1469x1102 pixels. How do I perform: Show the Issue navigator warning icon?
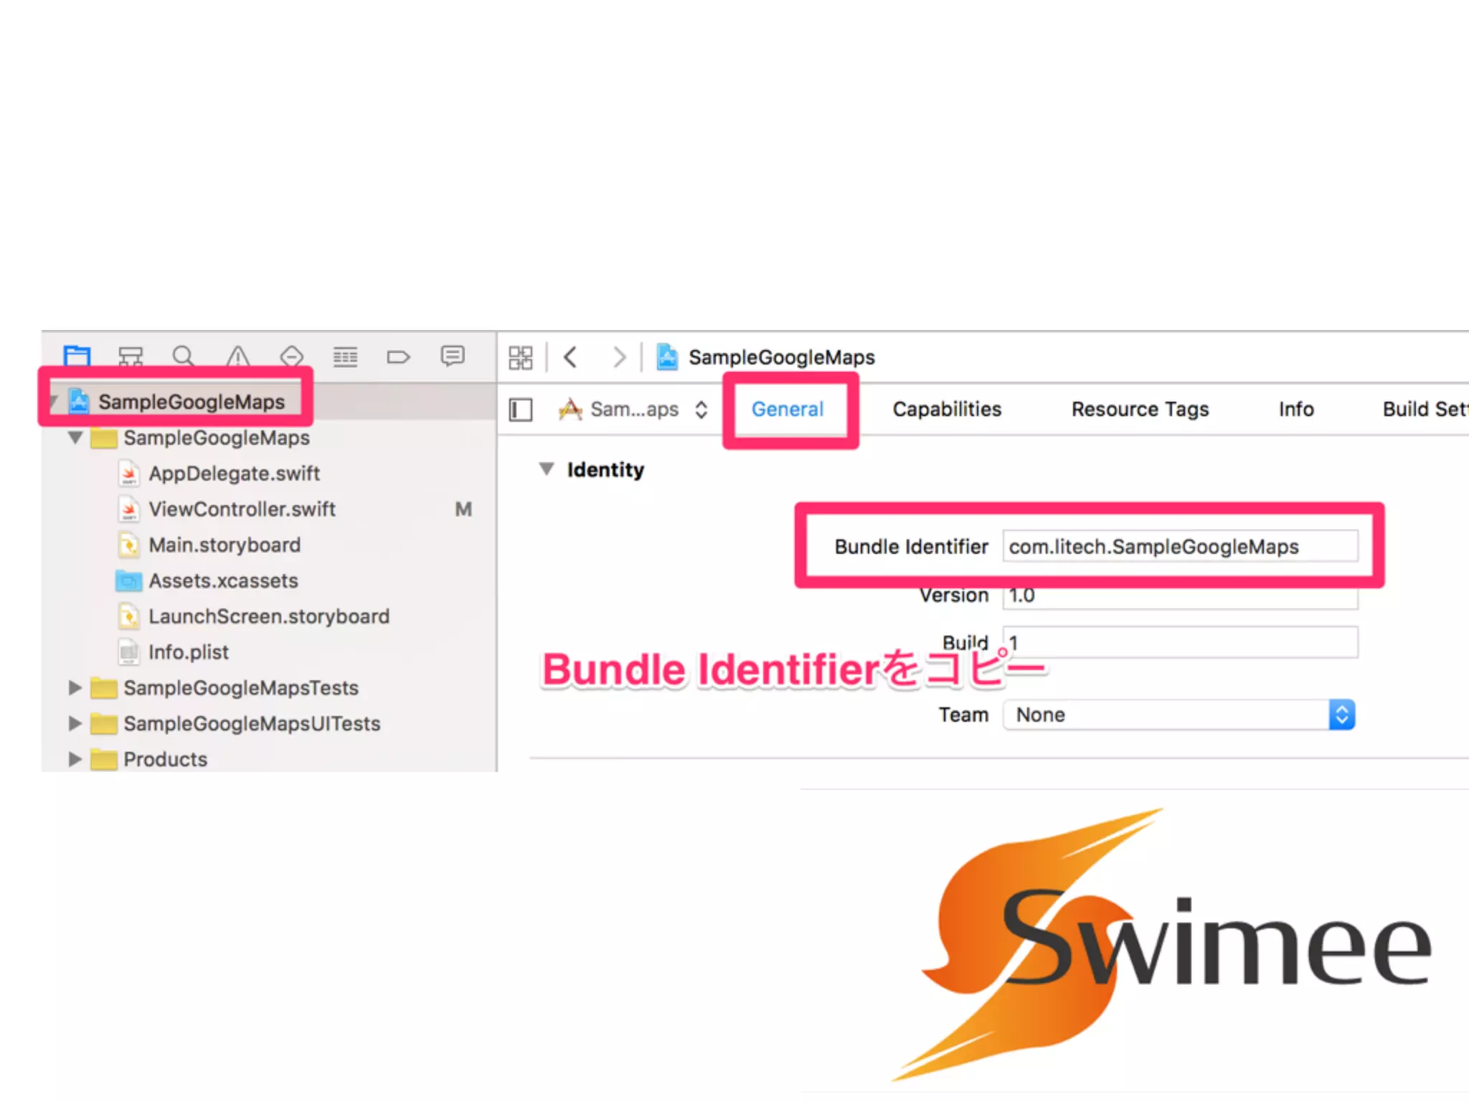238,356
